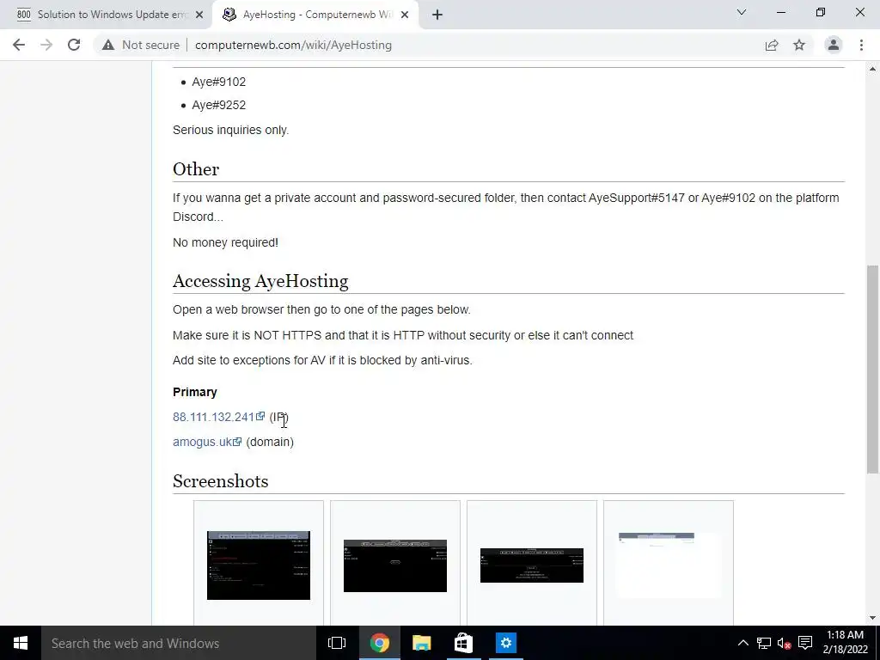880x660 pixels.
Task: Click the scrollbar down arrow
Action: click(x=872, y=618)
